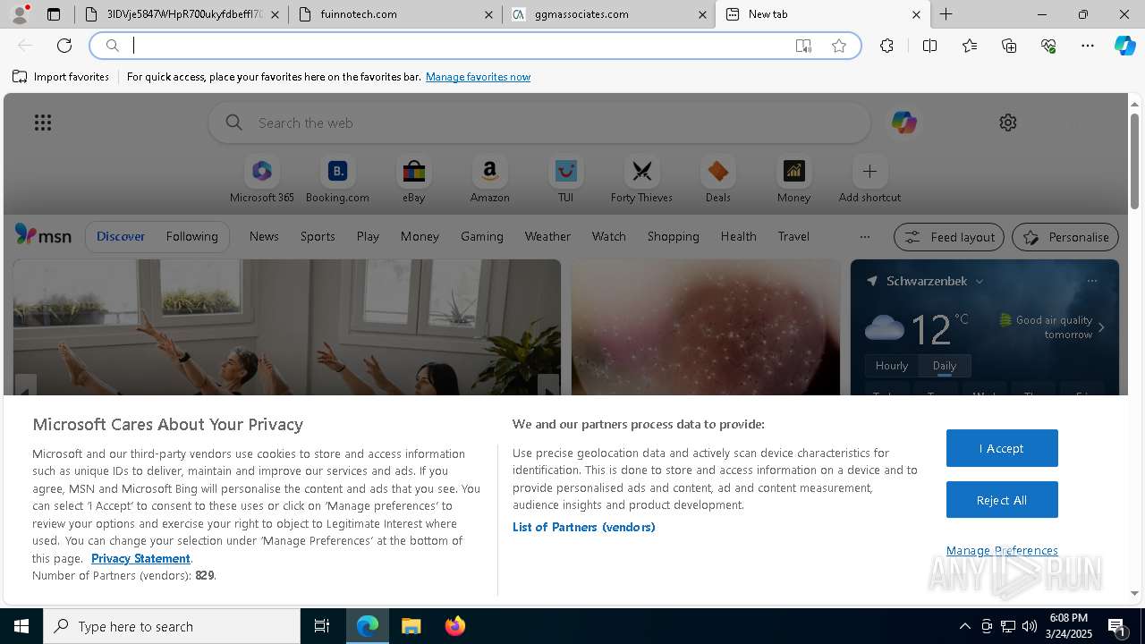Open the Booking.com shortcut
Viewport: 1145px width, 644px height.
point(337,180)
